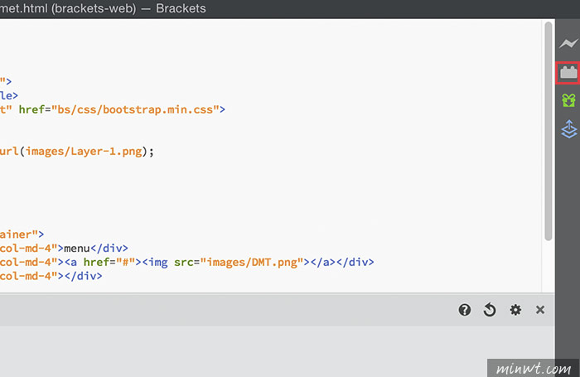Click the last col-md-4 empty div line
This screenshot has width=580, height=377.
(51, 276)
